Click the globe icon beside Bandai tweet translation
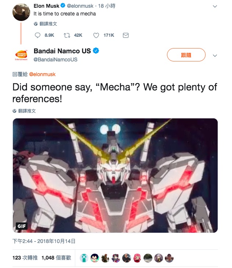The width and height of the screenshot is (232, 268). point(15,111)
